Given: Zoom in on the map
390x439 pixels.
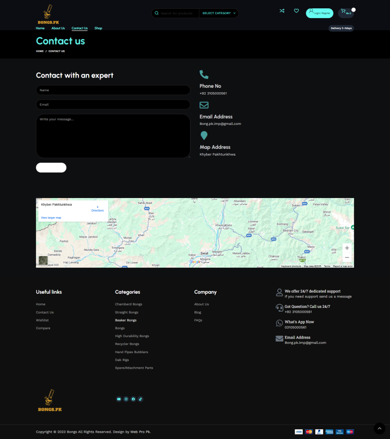Looking at the screenshot, I should pyautogui.click(x=347, y=248).
